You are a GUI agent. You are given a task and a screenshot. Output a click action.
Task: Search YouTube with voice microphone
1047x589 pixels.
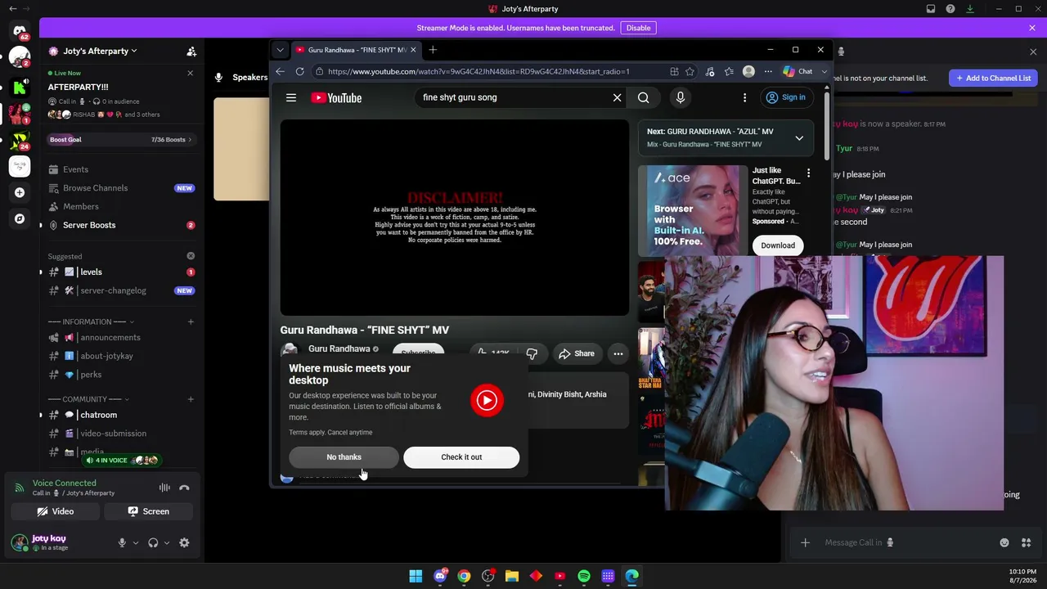(x=681, y=97)
